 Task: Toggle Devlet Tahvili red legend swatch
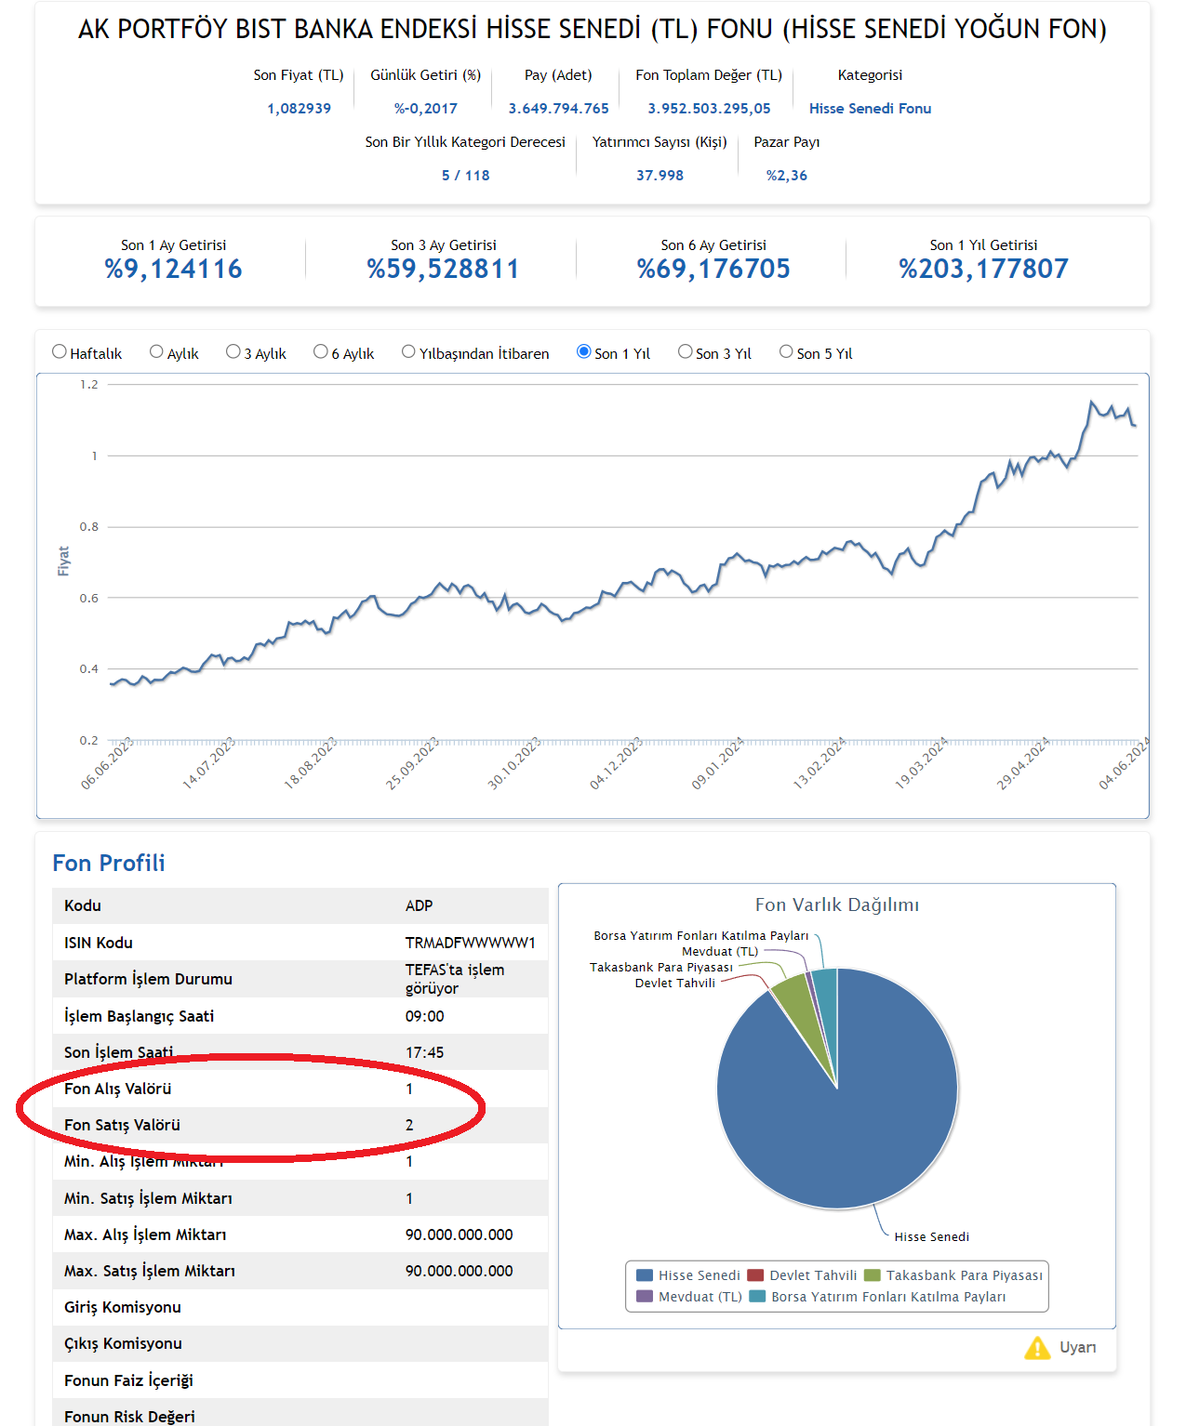coord(755,1275)
